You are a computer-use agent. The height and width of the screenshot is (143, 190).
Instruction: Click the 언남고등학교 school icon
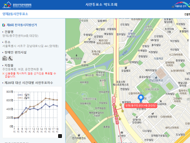tap(156, 77)
